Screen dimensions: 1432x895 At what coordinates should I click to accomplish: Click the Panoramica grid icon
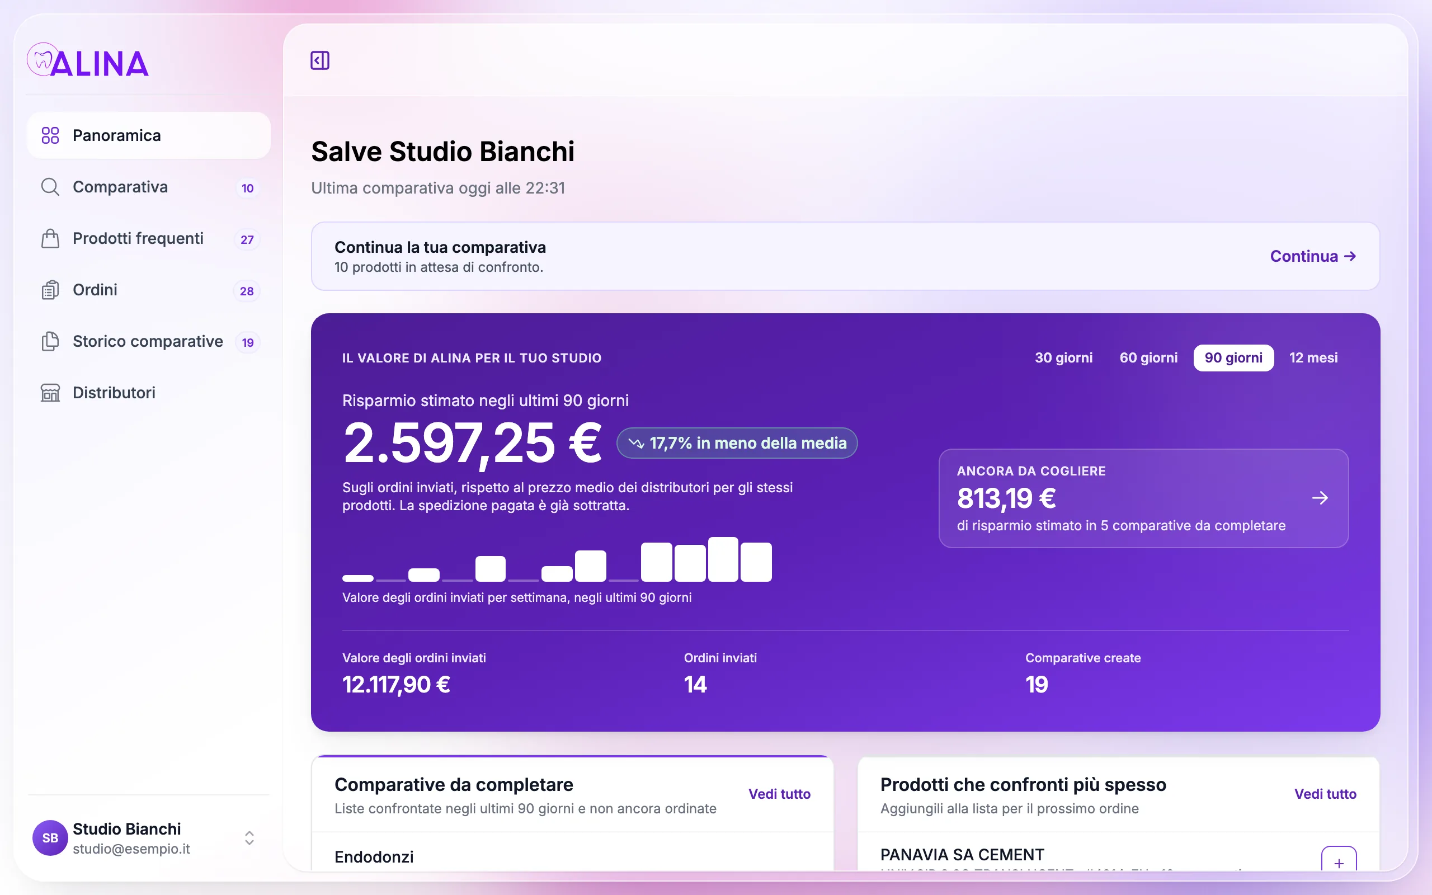[50, 135]
